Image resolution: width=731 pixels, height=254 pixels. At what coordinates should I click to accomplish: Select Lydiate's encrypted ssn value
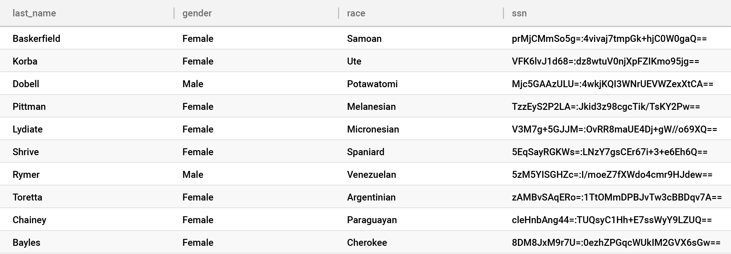tap(615, 129)
